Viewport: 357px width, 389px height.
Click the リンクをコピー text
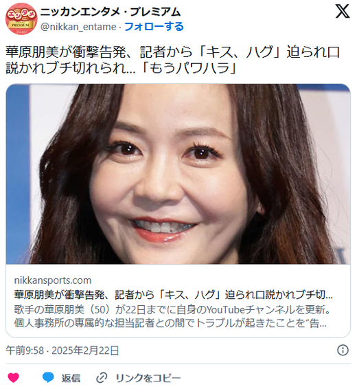(148, 378)
